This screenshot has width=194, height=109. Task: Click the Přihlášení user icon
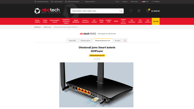[x=152, y=2]
